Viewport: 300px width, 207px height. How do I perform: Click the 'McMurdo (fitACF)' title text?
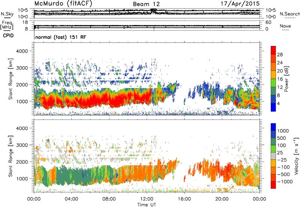pos(63,4)
